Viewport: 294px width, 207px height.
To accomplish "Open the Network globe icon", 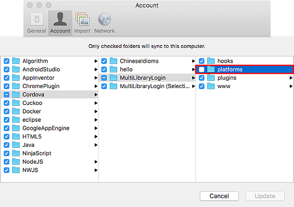I will [x=104, y=21].
